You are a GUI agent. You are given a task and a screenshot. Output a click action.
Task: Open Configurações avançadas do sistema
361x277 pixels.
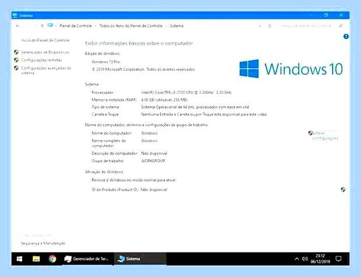[46, 71]
